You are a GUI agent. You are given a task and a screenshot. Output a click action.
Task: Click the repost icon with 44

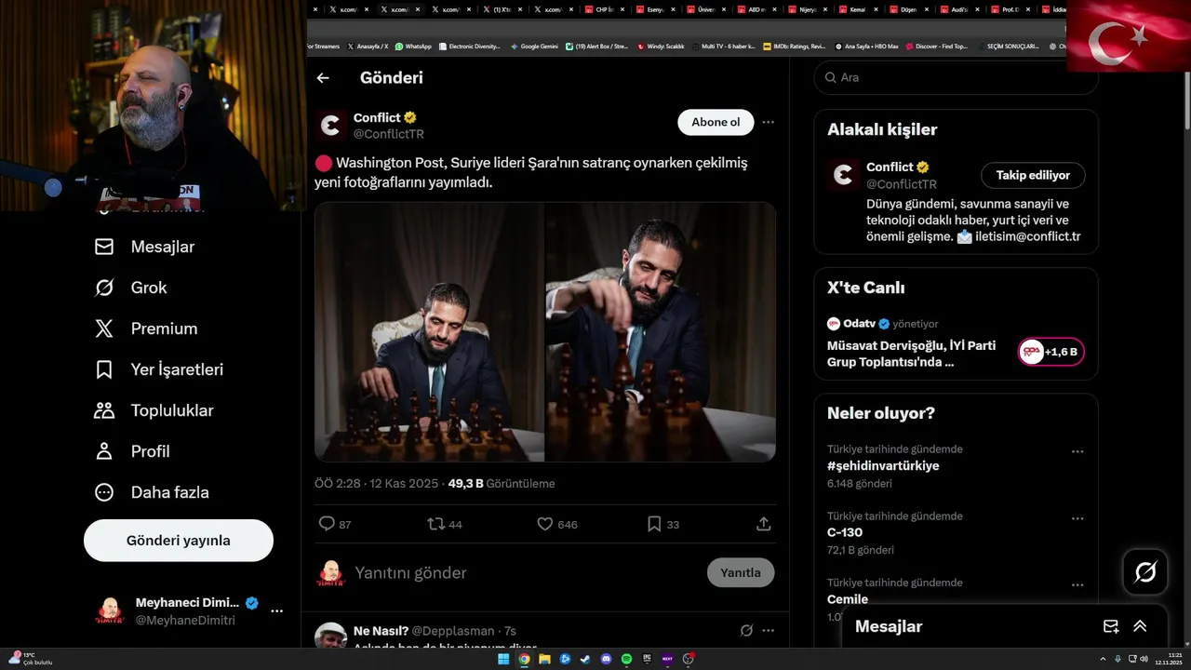pos(435,524)
